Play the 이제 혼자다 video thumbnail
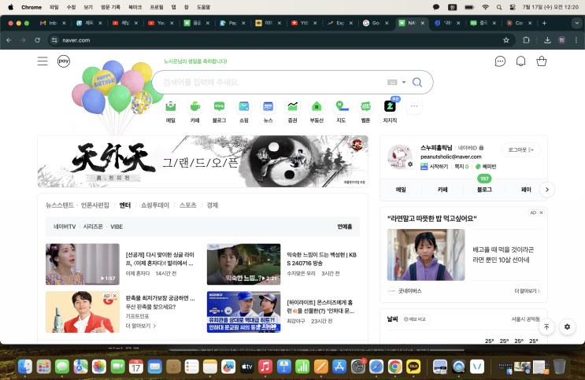 click(x=83, y=264)
